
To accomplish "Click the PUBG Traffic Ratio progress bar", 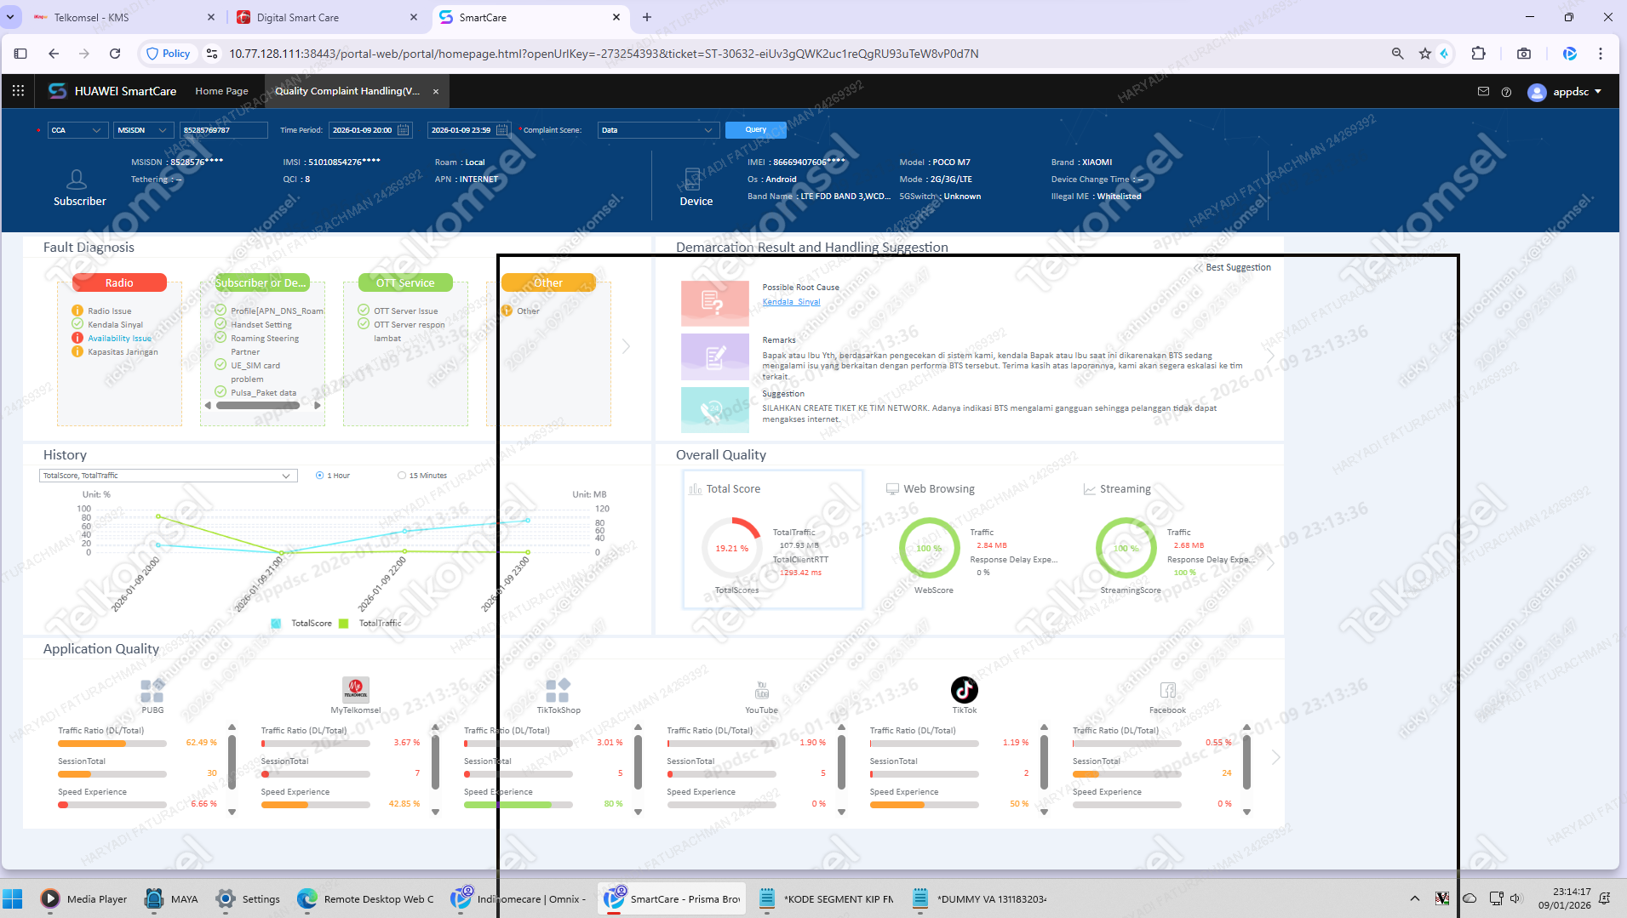I will (112, 744).
